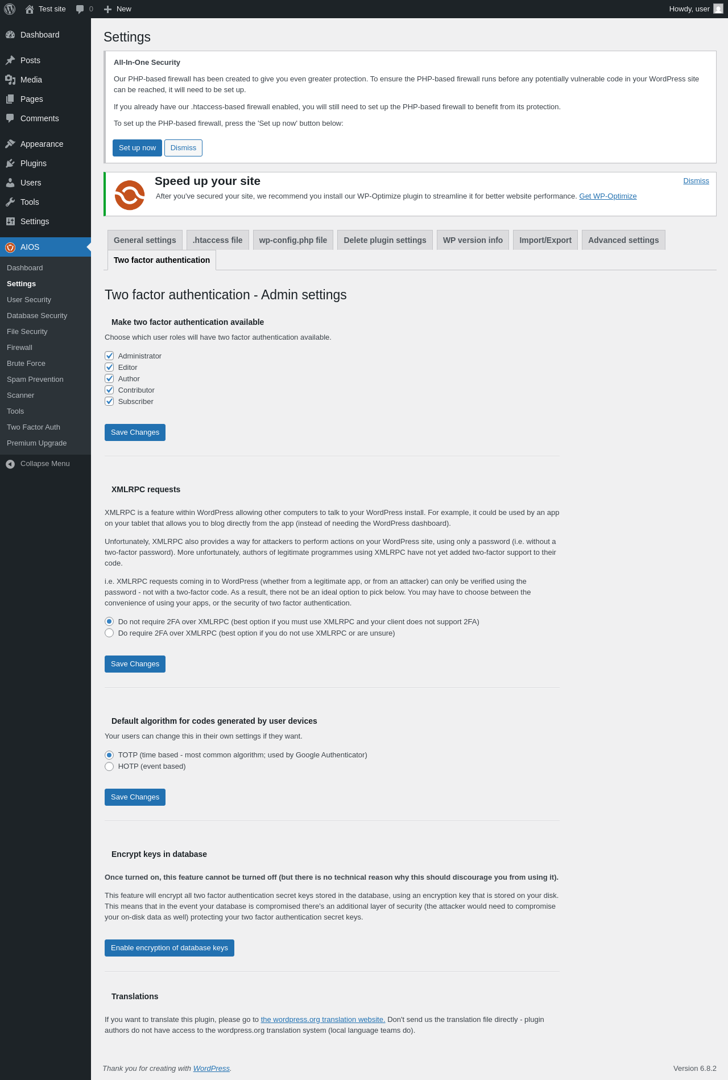
Task: Open the Test site home icon
Action: [30, 9]
